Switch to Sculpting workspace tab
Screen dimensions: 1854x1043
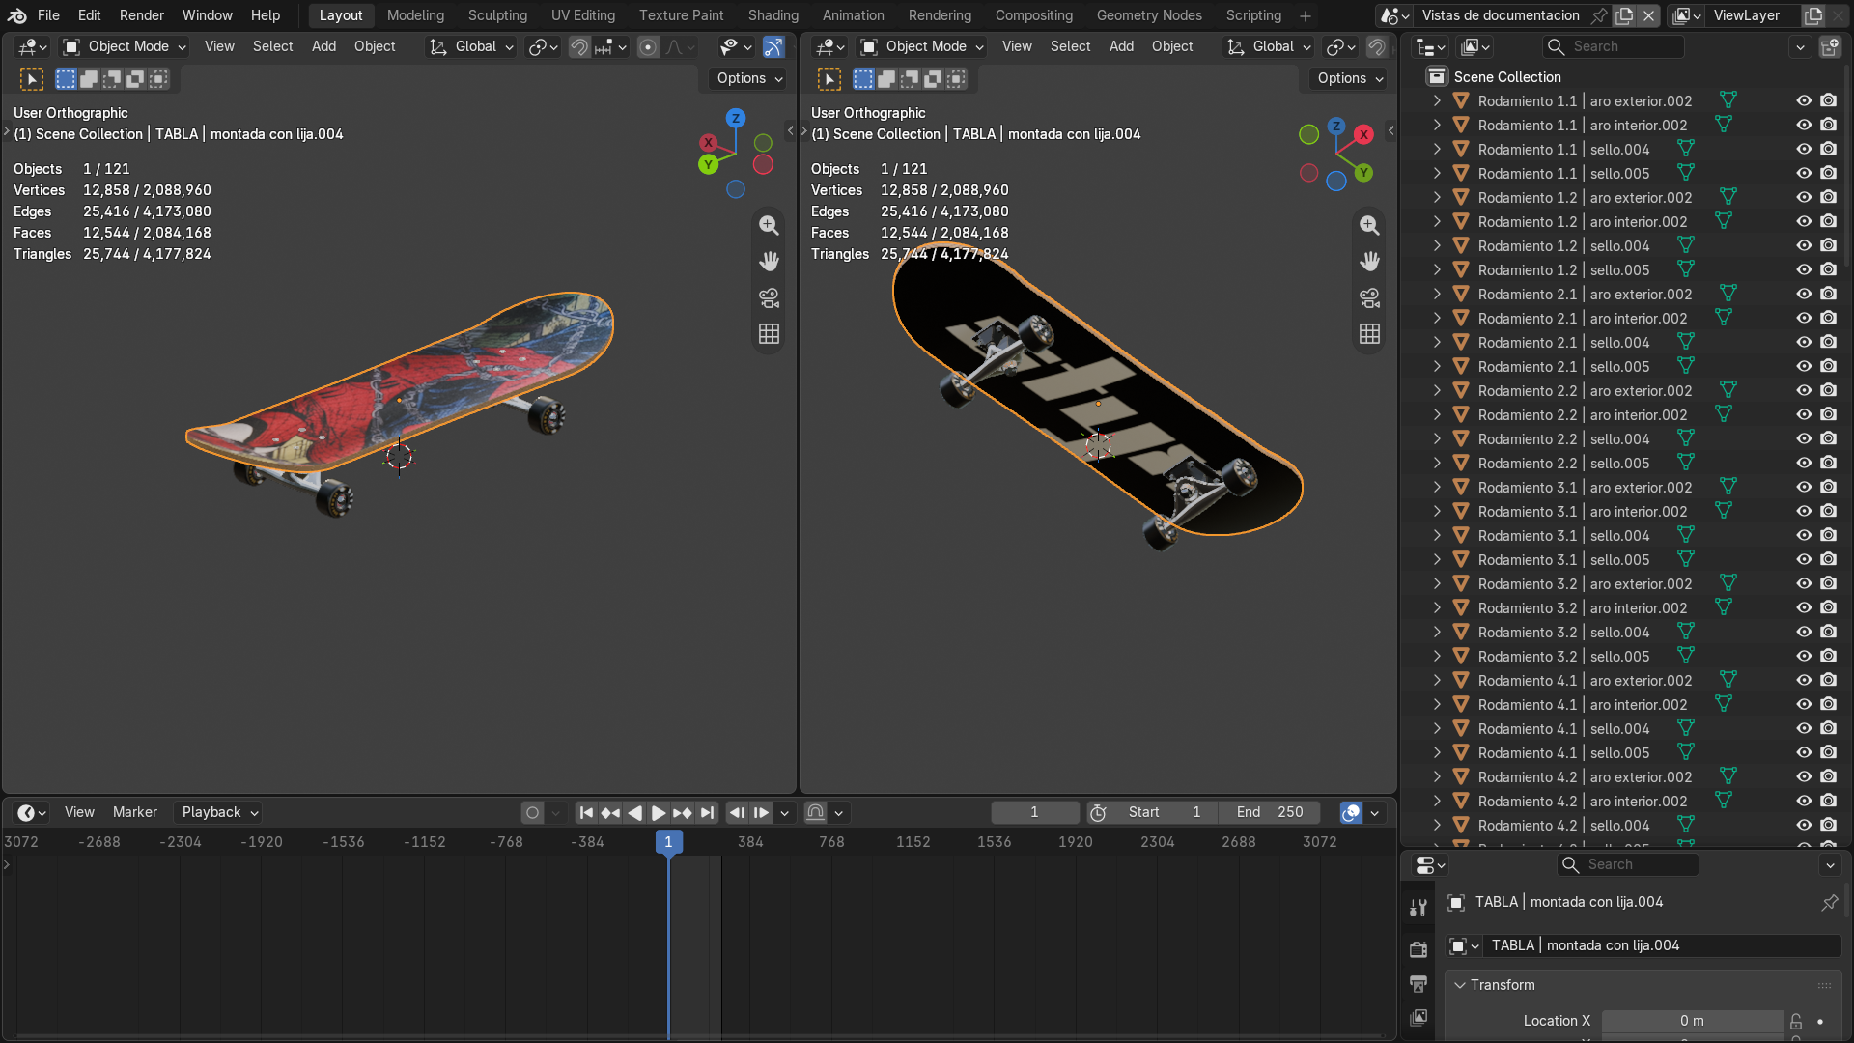pyautogui.click(x=497, y=15)
